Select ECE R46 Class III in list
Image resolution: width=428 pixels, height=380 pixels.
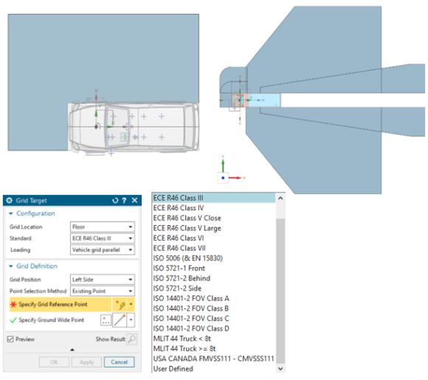214,198
